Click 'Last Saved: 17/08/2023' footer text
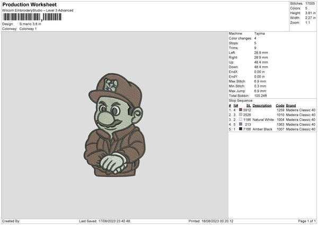Screen dimensions: 318x225 [104, 221]
